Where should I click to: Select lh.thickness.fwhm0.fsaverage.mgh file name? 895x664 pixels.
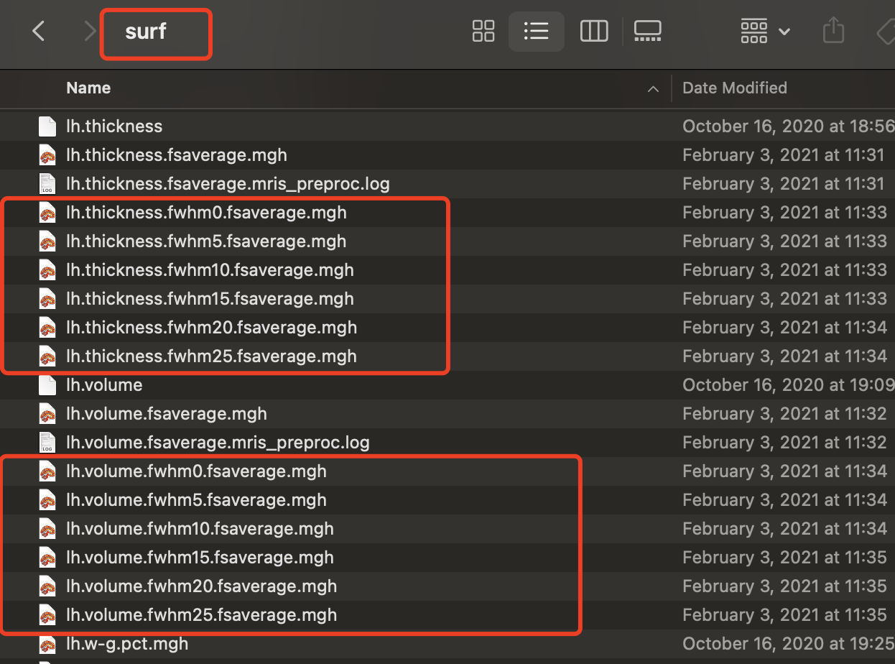tap(206, 213)
